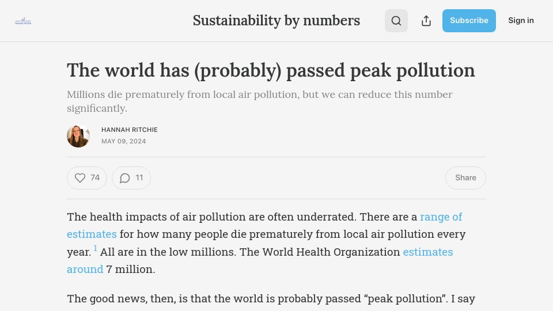Open footnote 1 superscript

coord(95,249)
